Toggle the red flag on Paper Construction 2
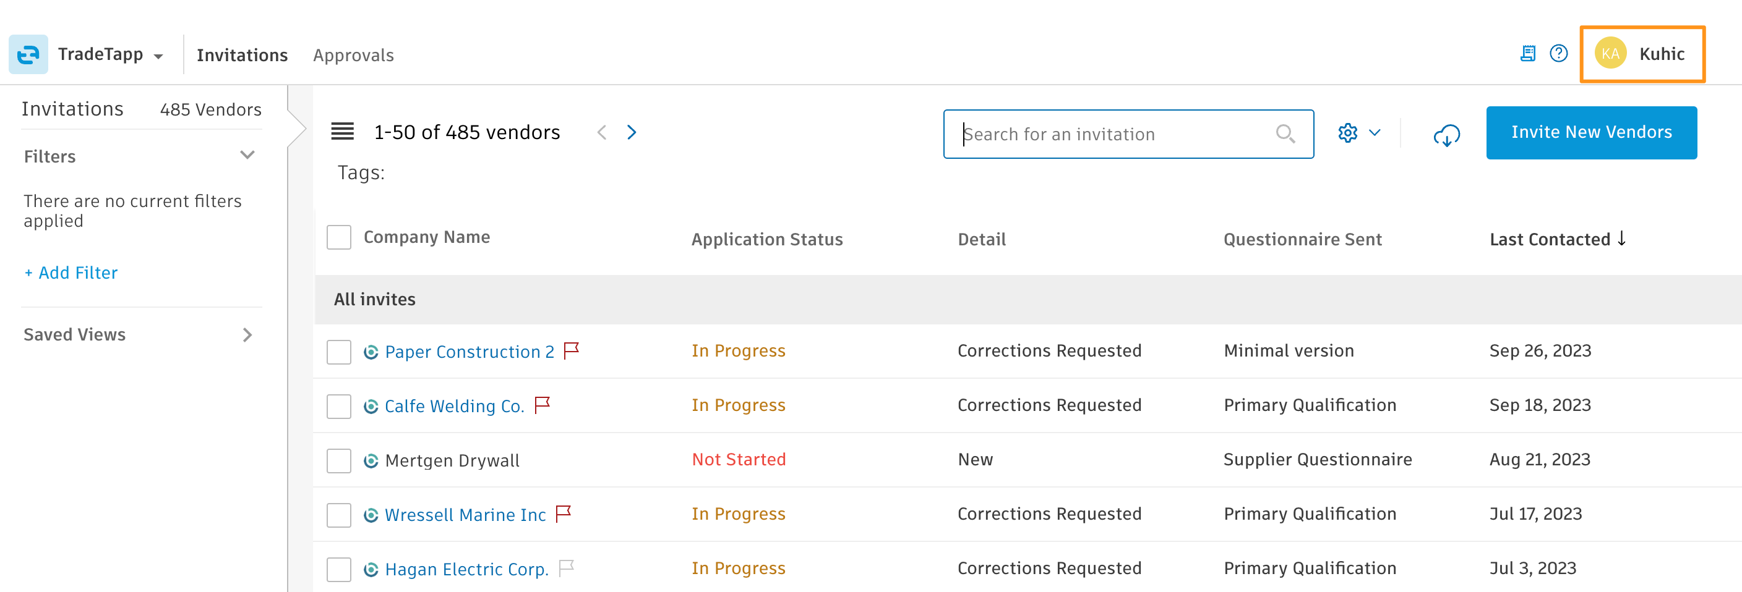Screen dimensions: 1742x592 (x=572, y=350)
